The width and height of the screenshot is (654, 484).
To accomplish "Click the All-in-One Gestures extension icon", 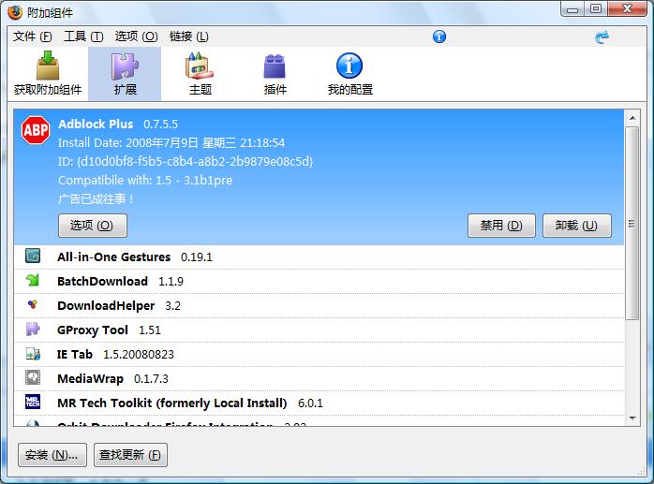I will tap(33, 256).
